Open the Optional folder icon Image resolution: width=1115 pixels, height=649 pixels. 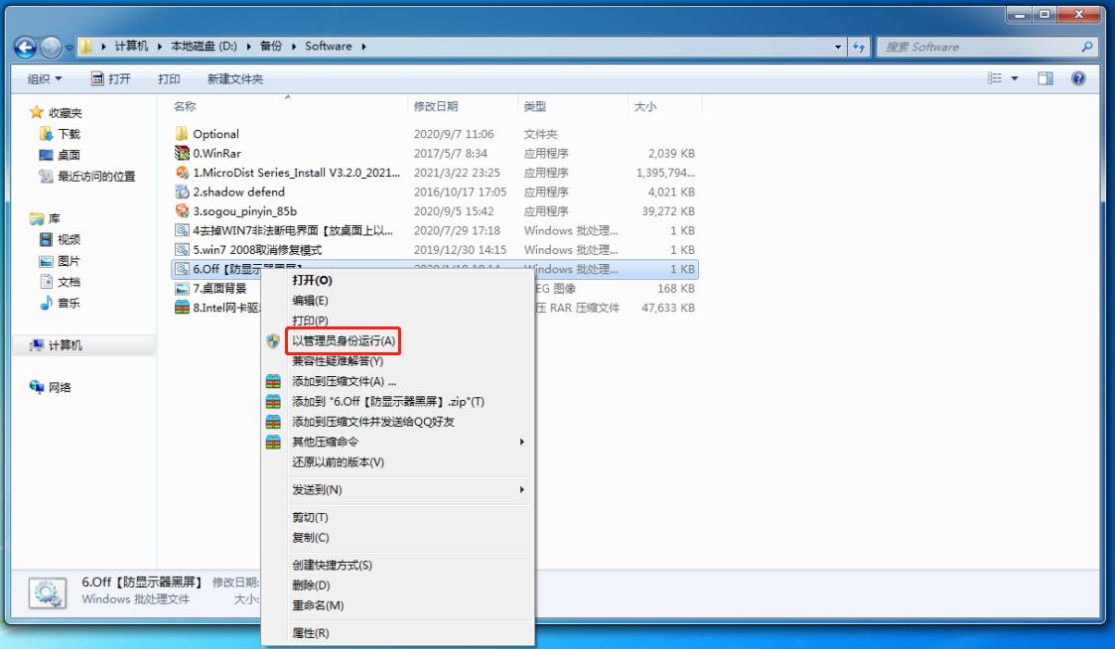click(x=182, y=134)
